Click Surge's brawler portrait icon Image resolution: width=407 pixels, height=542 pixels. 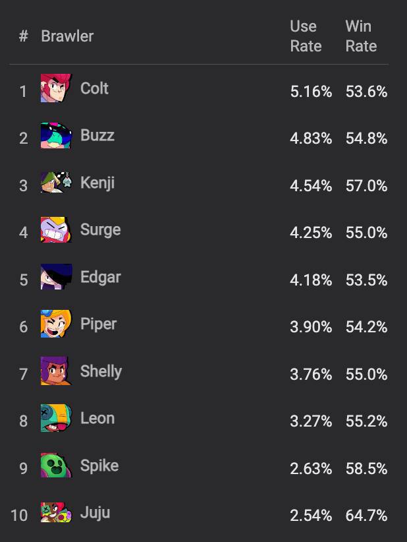pos(55,230)
